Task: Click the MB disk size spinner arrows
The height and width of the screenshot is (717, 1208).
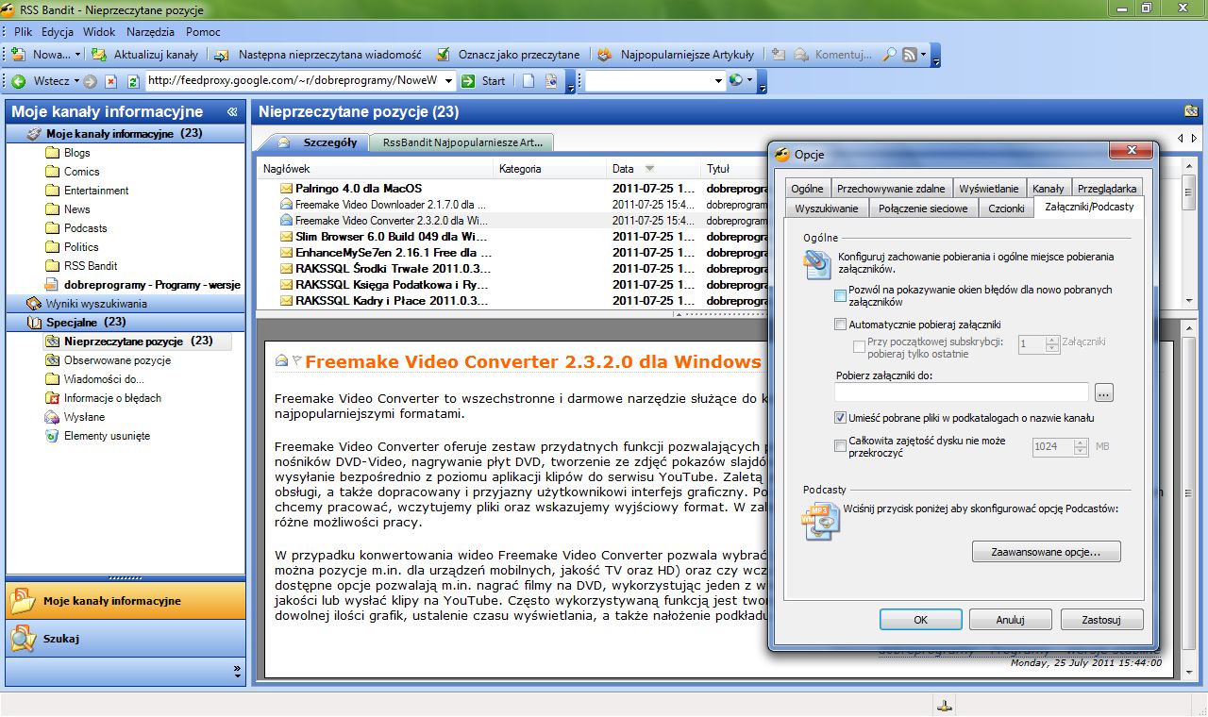Action: (1081, 446)
